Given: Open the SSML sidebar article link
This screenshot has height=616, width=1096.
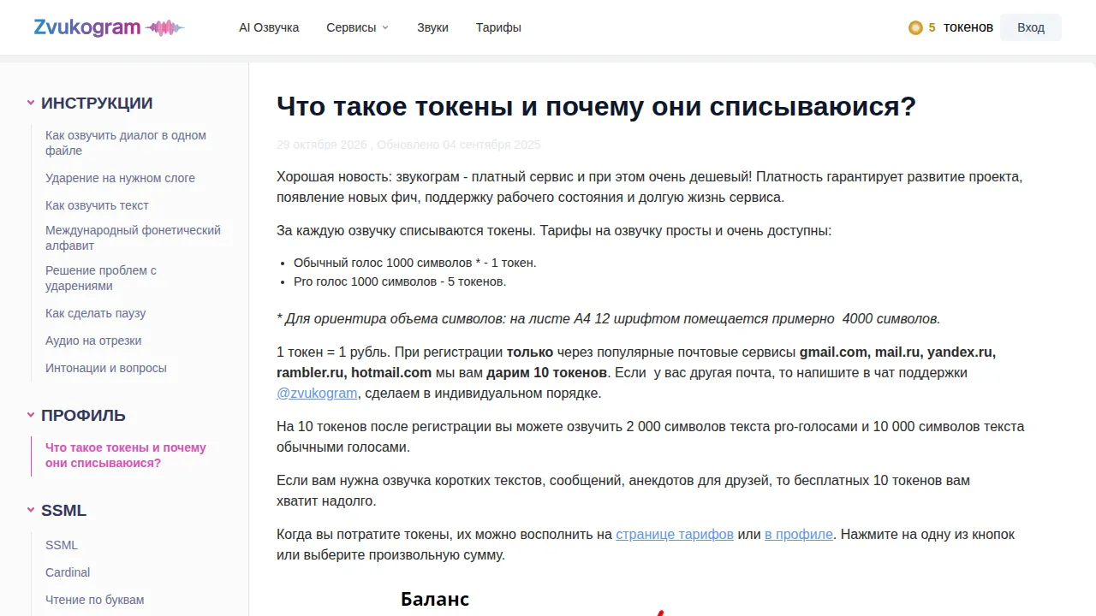Looking at the screenshot, I should 62,545.
